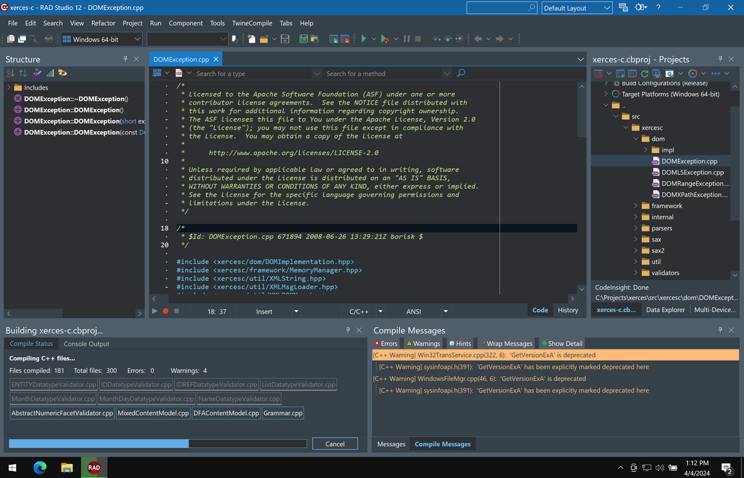Expand the framework folder in project tree

[636, 206]
